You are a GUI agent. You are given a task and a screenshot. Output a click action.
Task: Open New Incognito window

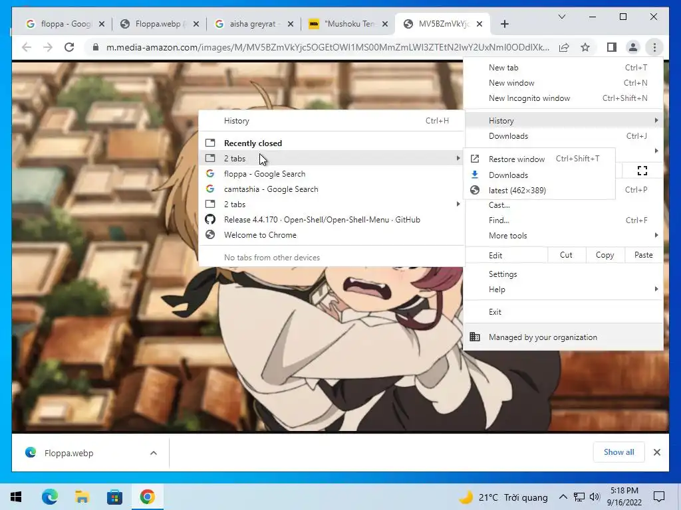[563, 98]
